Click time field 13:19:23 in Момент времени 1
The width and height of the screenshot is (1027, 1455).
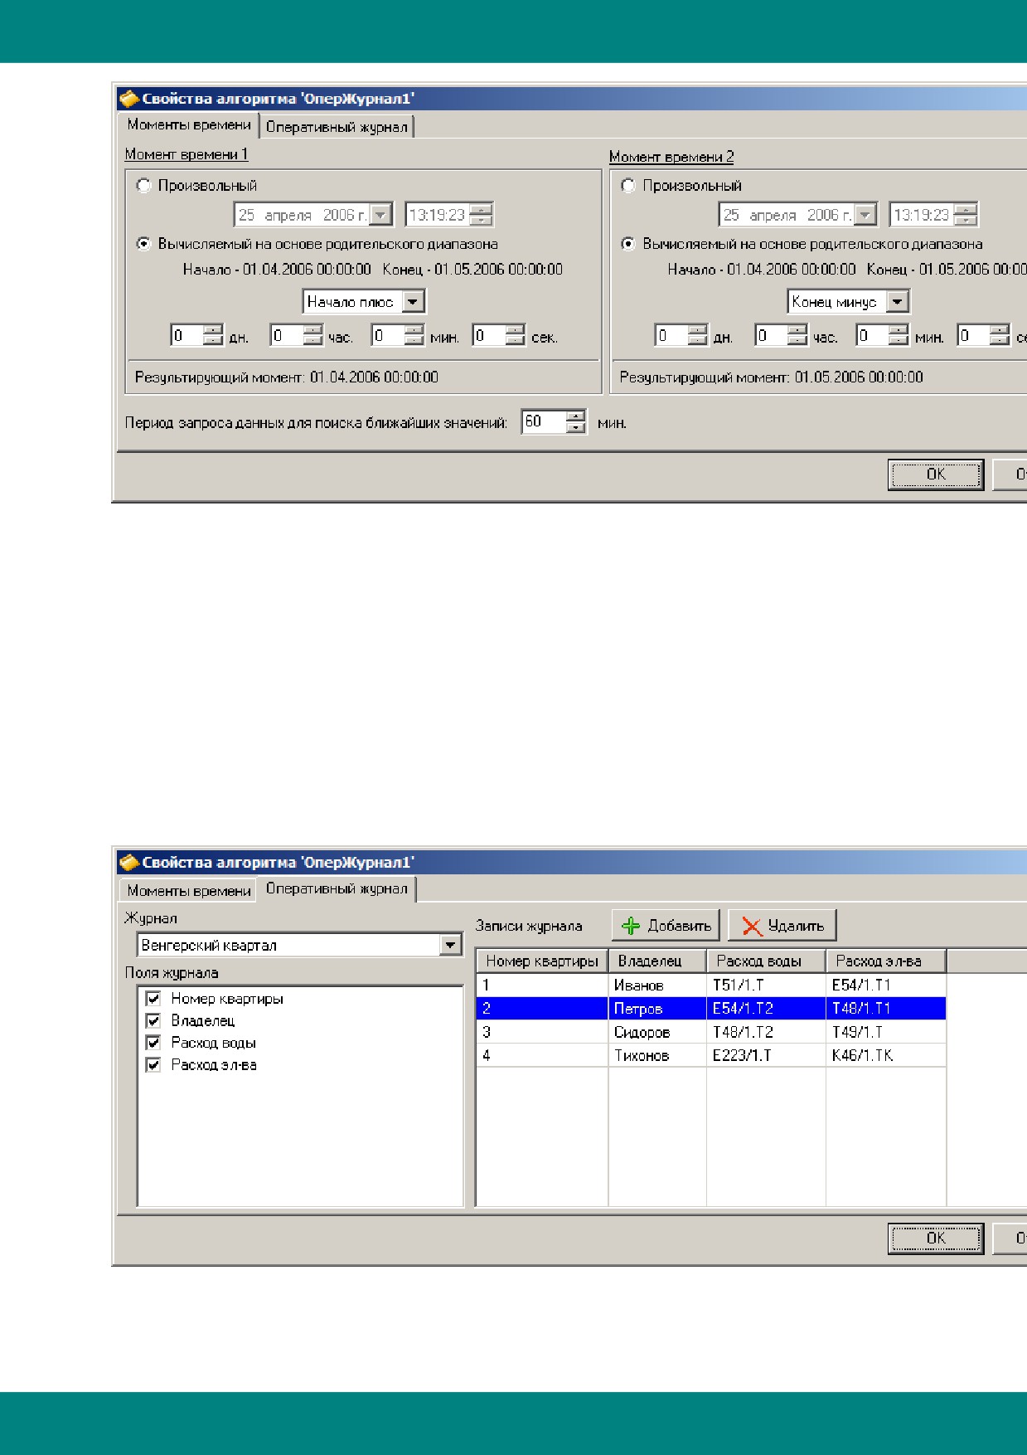[438, 215]
